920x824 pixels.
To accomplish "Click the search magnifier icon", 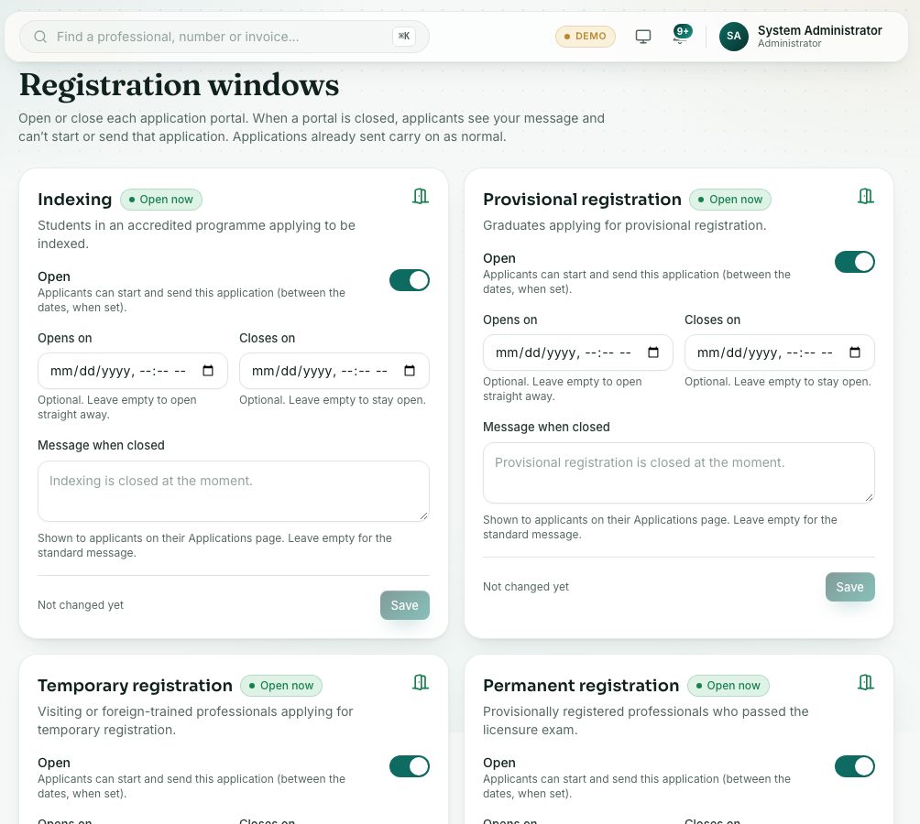I will pyautogui.click(x=40, y=37).
